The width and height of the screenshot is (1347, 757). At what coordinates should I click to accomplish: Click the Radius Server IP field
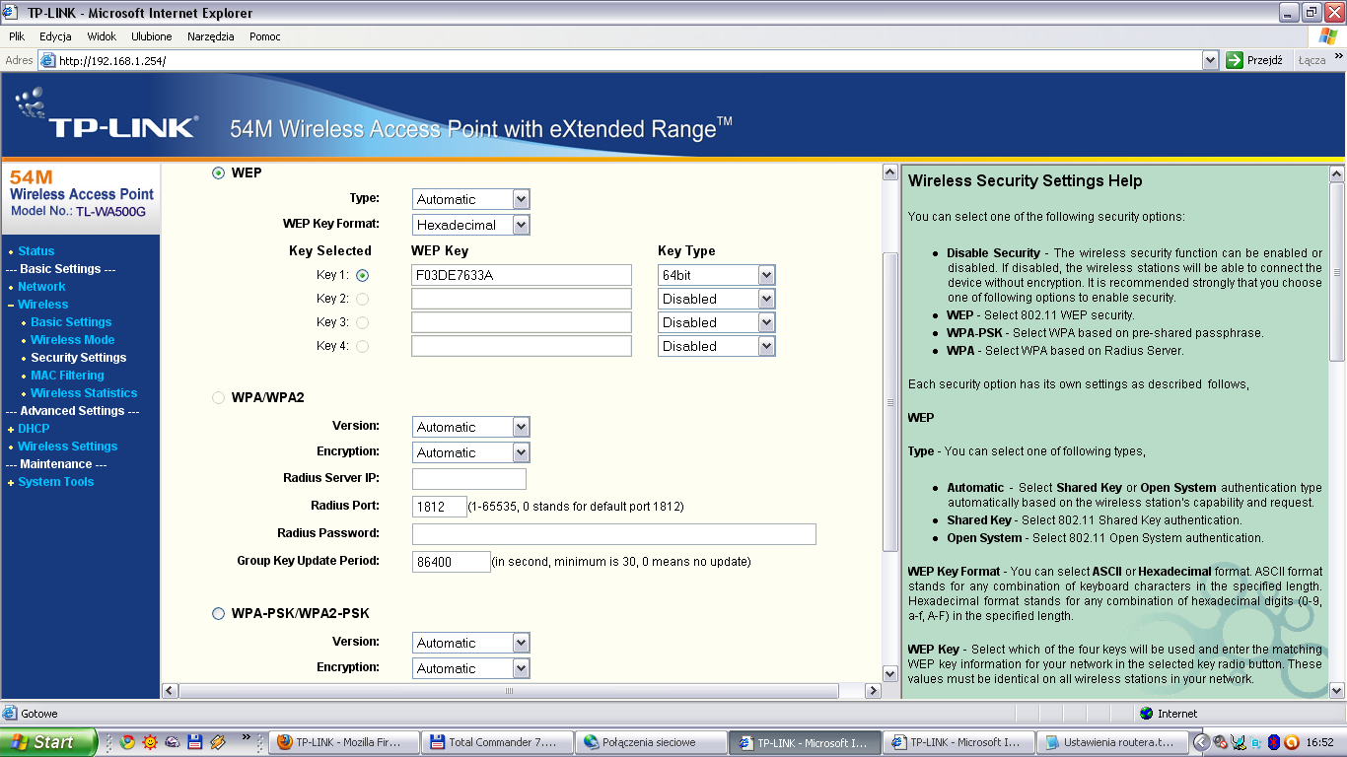click(x=469, y=479)
